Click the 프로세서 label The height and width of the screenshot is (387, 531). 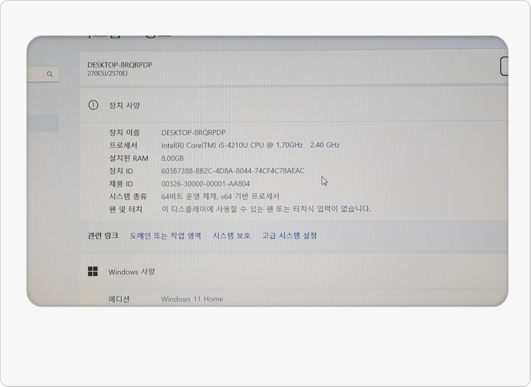123,145
